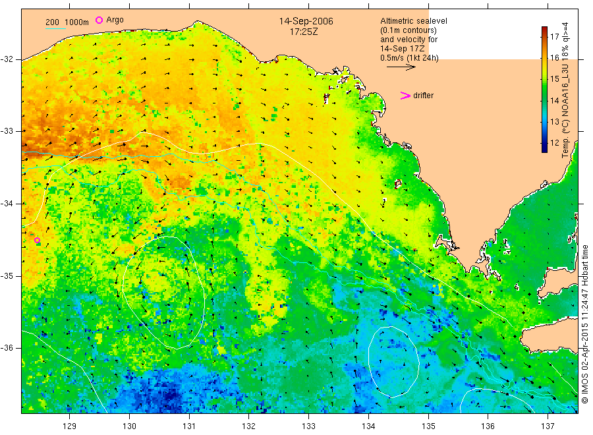Click the 131 longitude axis label
Image resolution: width=593 pixels, height=435 pixels.
189,426
